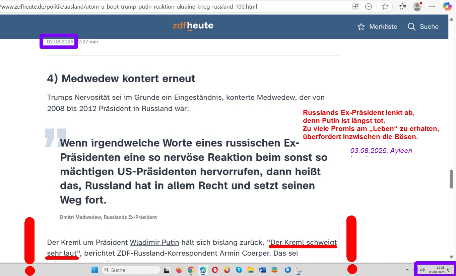Open the circled three-dots icon in address bar
456x276 pixels.
(x=369, y=6)
